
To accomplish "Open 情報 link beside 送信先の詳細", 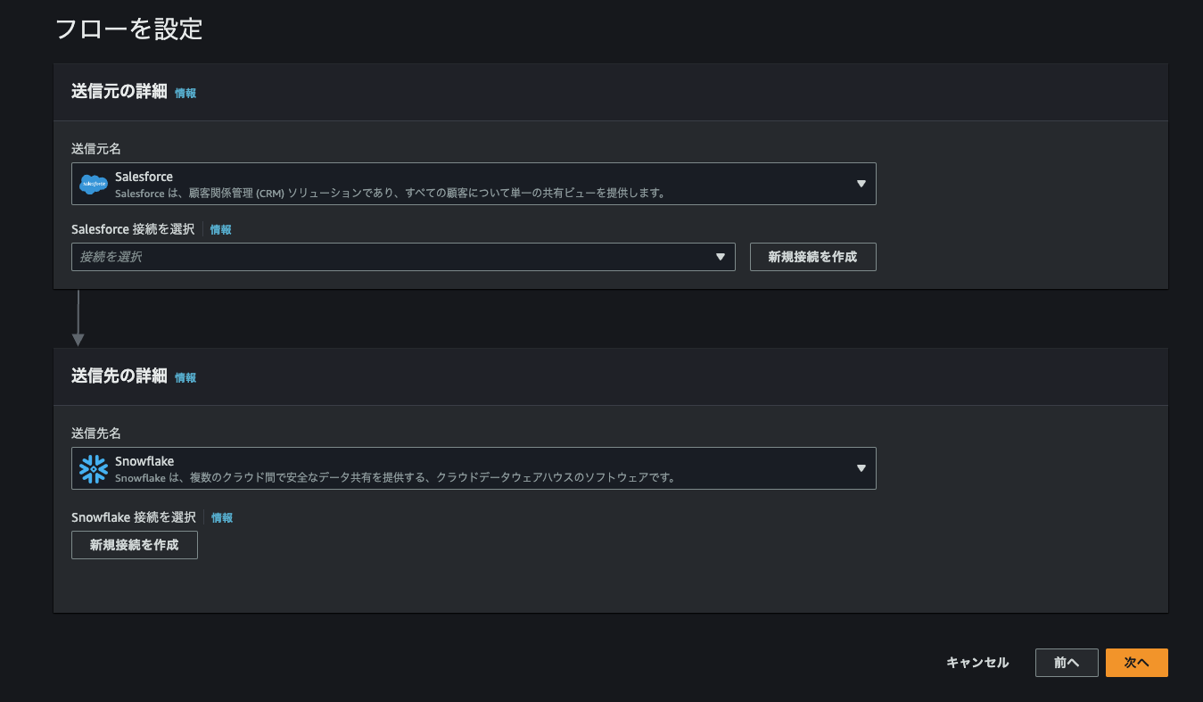I will (x=185, y=377).
